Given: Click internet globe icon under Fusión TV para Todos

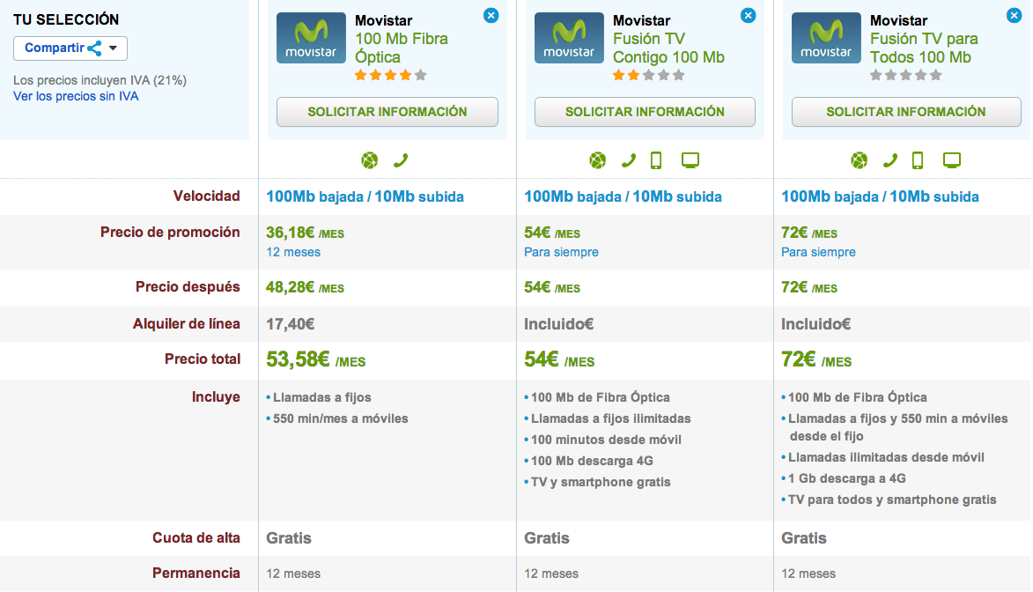Looking at the screenshot, I should pyautogui.click(x=860, y=160).
